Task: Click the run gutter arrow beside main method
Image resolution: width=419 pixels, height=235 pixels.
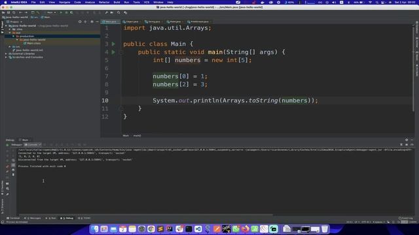Action: coord(113,52)
